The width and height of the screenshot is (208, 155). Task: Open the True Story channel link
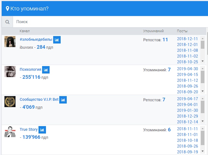click(29, 129)
